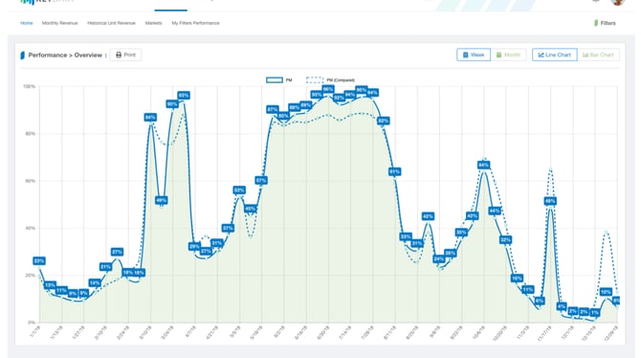Select Line Chart display mode
This screenshot has width=641, height=358.
coord(554,55)
